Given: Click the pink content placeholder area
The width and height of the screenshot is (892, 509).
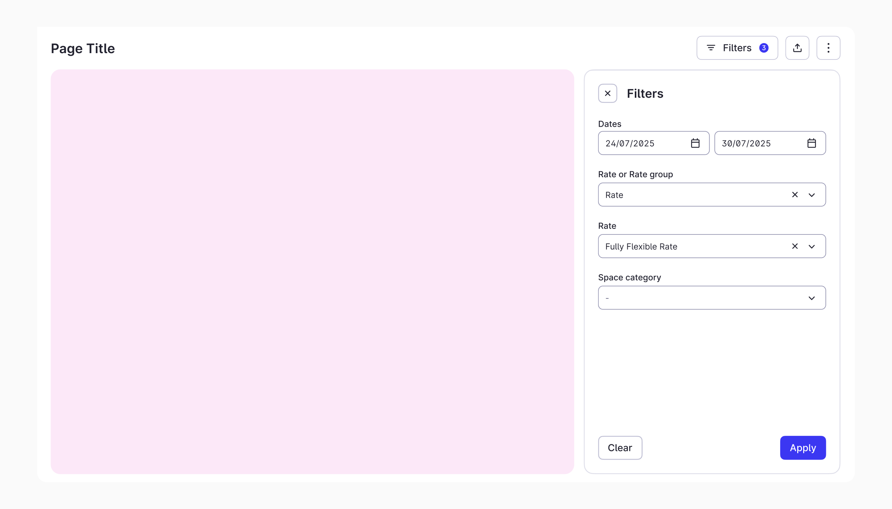Looking at the screenshot, I should pos(312,271).
